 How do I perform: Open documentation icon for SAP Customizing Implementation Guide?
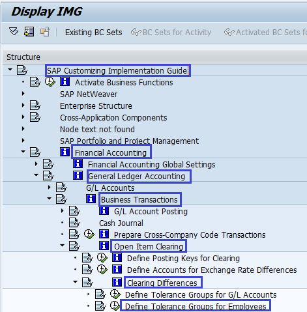pyautogui.click(x=22, y=70)
